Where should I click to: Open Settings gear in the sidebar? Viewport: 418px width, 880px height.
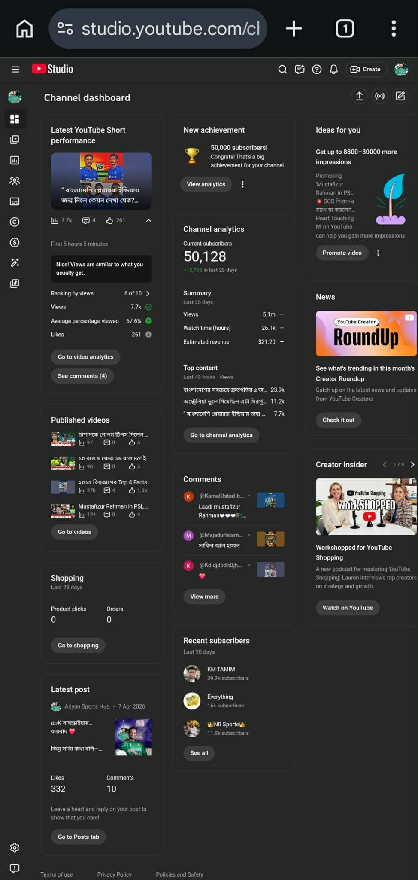coord(15,847)
